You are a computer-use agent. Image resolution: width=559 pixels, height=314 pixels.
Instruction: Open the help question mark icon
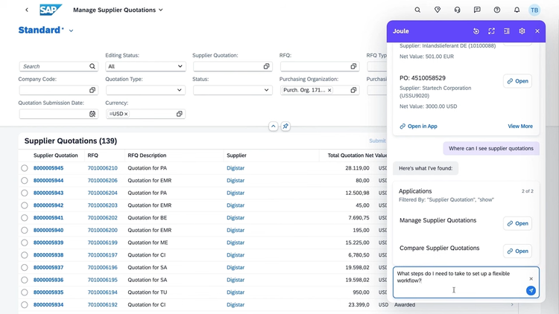pos(497,10)
